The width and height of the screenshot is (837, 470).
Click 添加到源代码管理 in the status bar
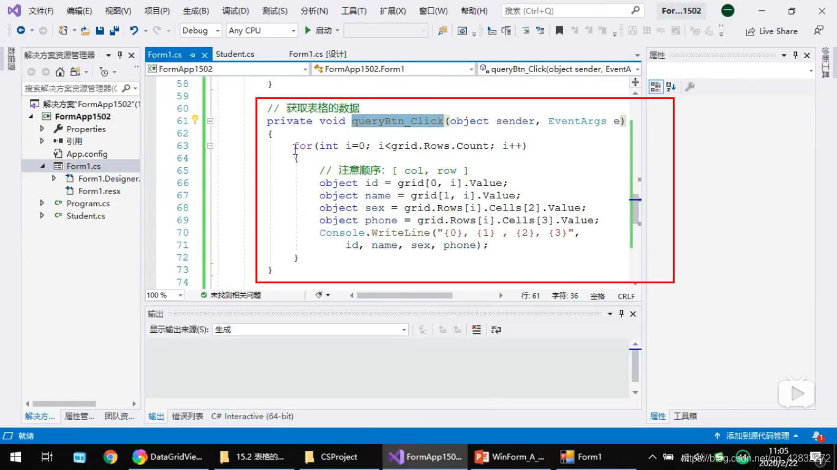tap(756, 436)
